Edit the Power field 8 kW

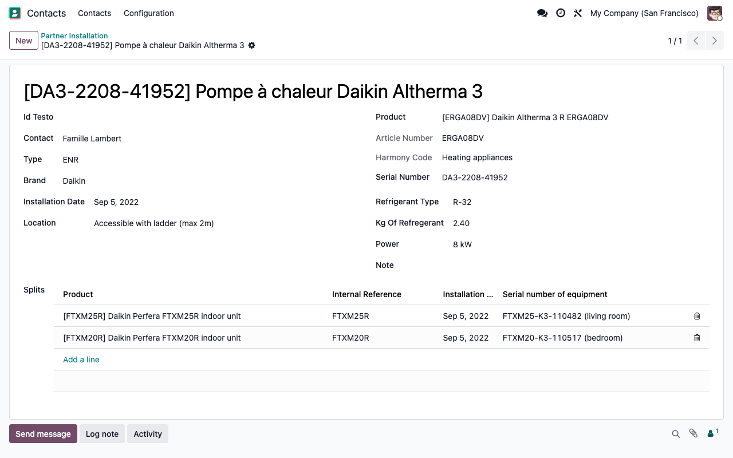581,244
